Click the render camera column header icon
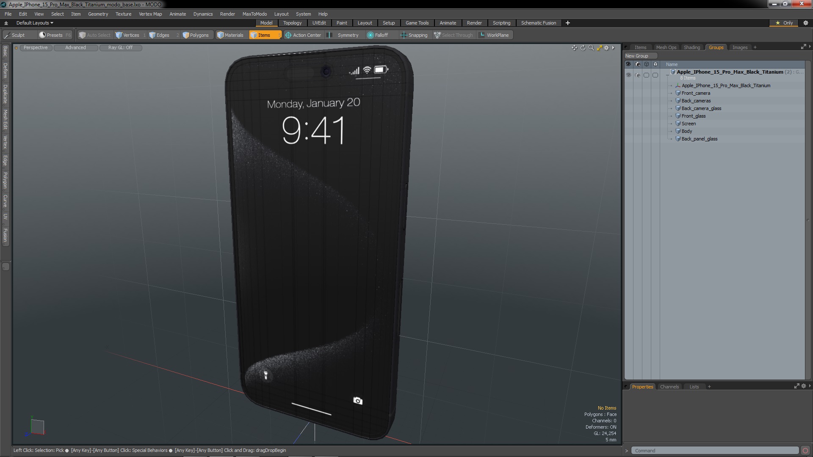813x457 pixels. pos(638,64)
